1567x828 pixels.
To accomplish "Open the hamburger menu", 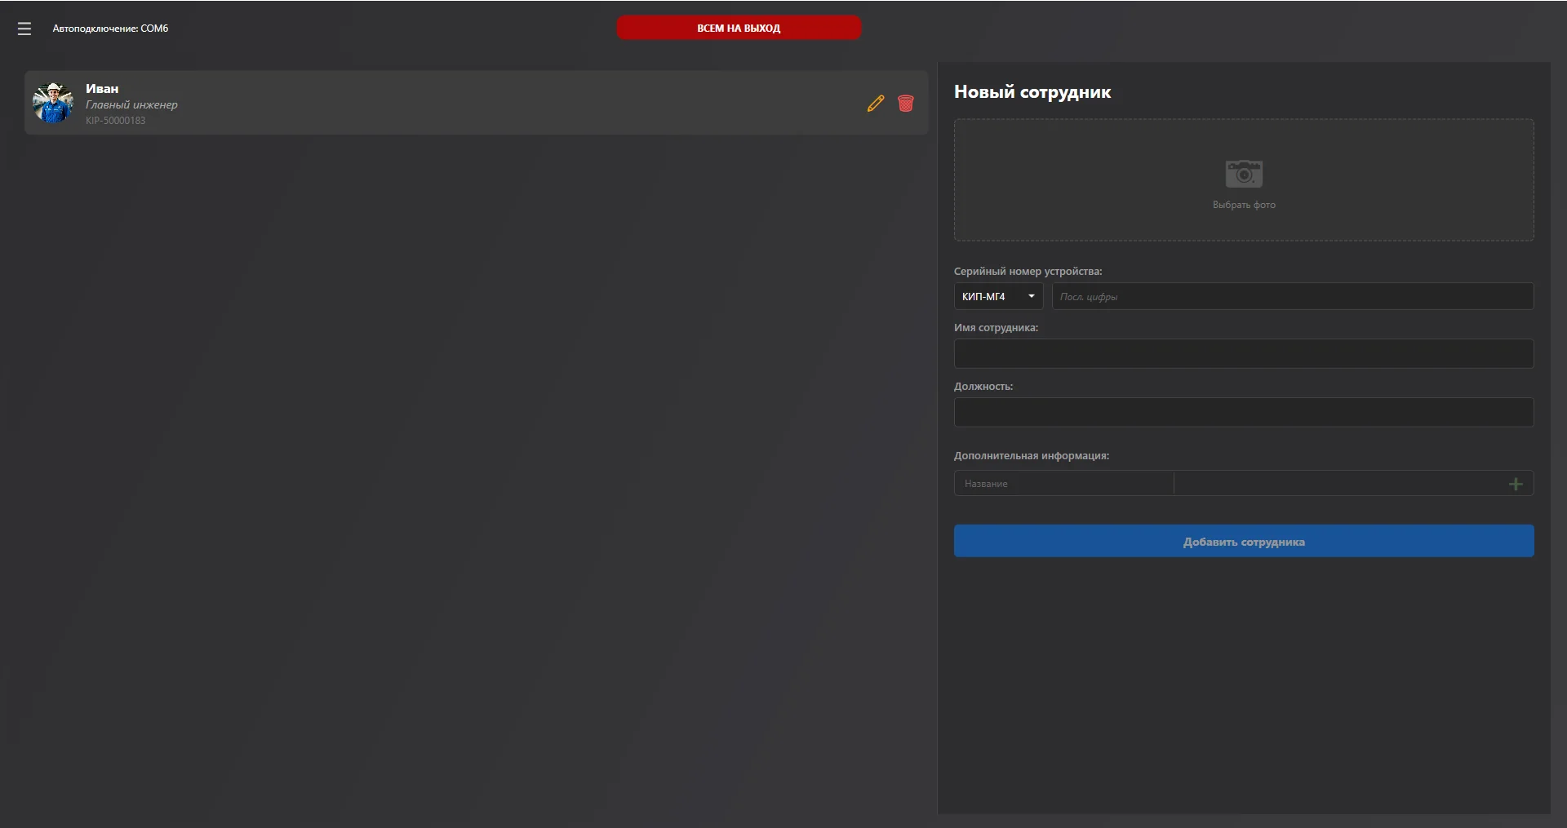I will coord(24,29).
